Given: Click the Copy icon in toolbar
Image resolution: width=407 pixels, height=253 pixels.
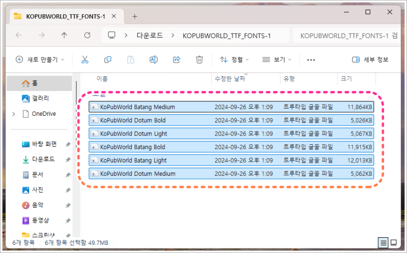Looking at the screenshot, I should click(x=108, y=59).
